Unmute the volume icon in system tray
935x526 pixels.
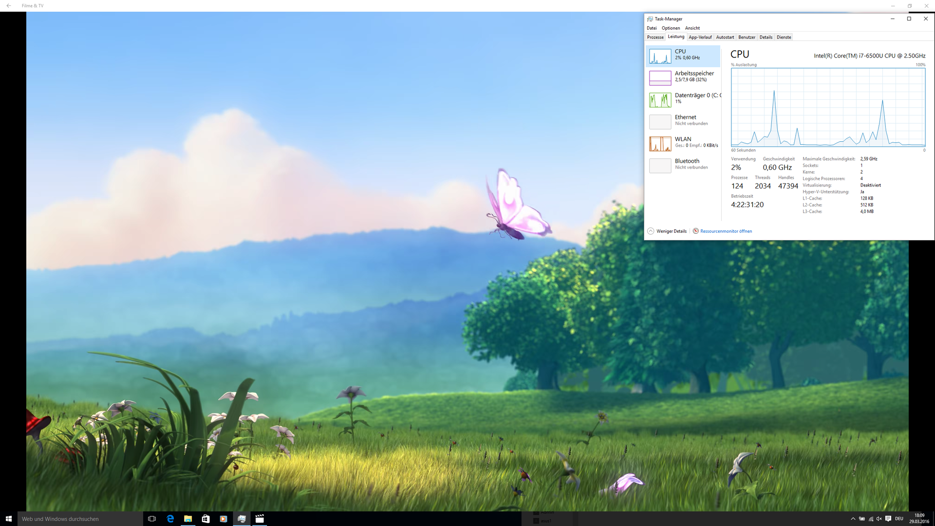click(x=879, y=519)
